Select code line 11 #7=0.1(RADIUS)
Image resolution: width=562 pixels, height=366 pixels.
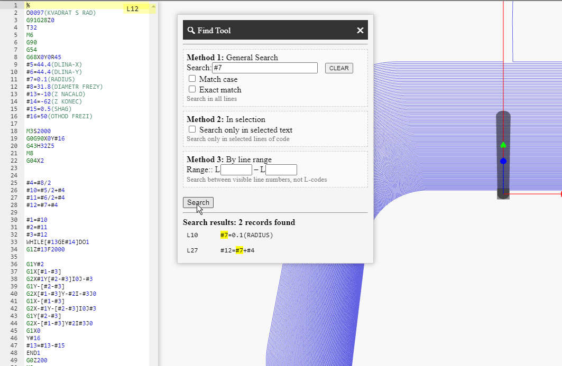(51, 79)
